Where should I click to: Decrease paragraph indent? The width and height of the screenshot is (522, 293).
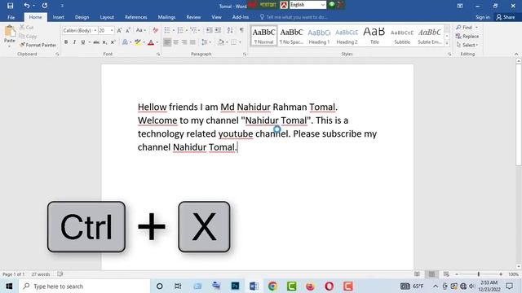pos(209,30)
